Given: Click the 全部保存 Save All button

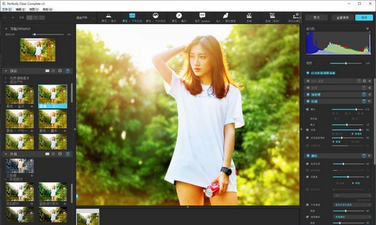Looking at the screenshot, I should 342,17.
